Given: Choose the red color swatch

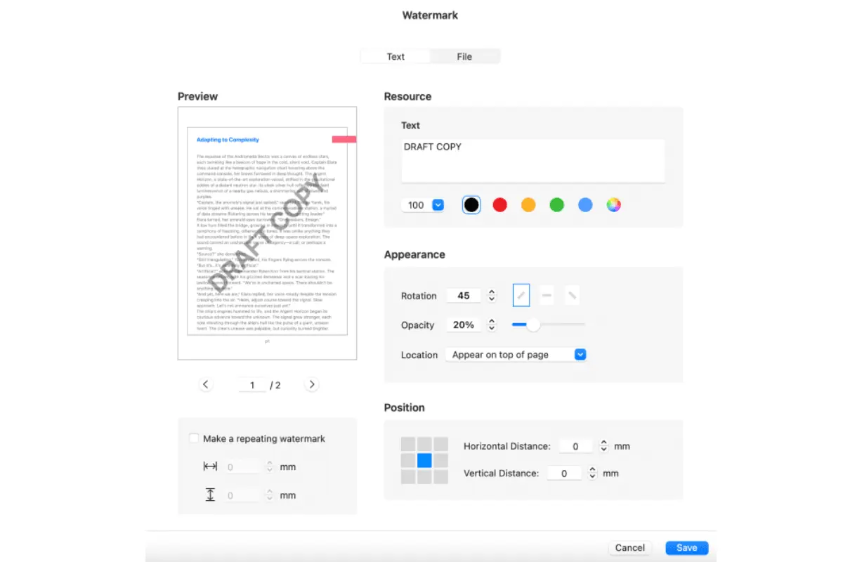Looking at the screenshot, I should coord(499,204).
